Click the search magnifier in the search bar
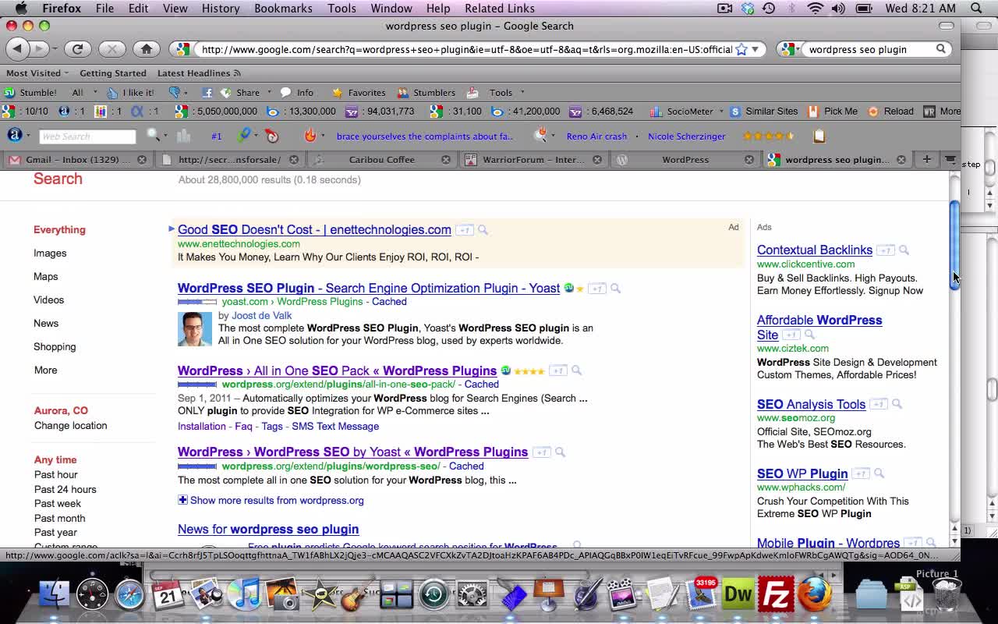The width and height of the screenshot is (998, 624). [941, 49]
